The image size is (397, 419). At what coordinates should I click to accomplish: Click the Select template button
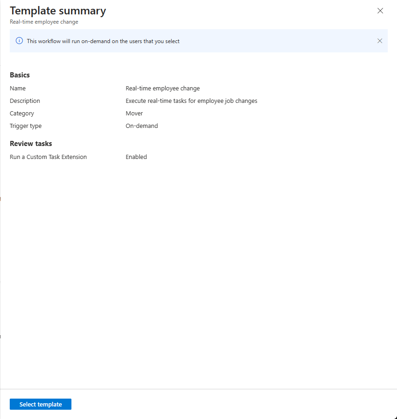pos(40,404)
